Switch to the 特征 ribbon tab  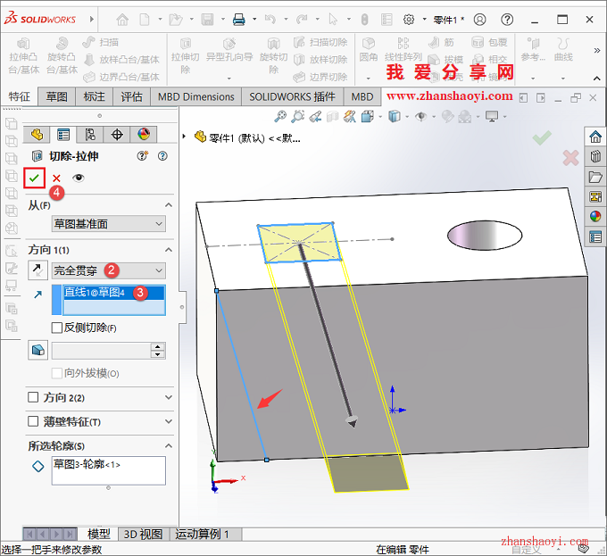[x=19, y=96]
